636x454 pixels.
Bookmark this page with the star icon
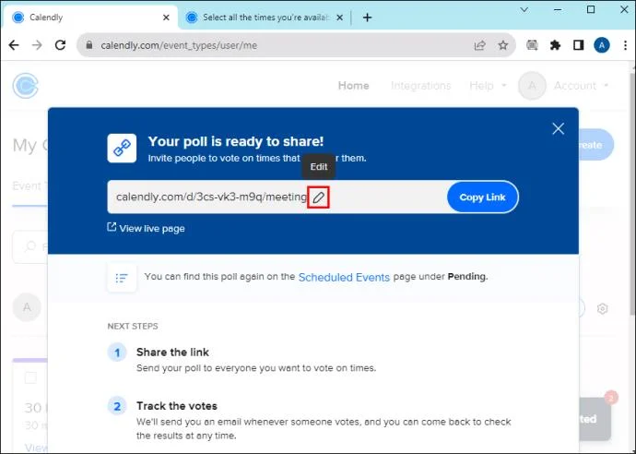503,45
